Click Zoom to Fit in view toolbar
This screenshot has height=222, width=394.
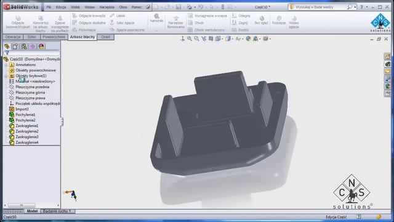click(x=190, y=39)
